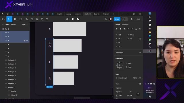The image size is (184, 103).
Task: Present prototype with play button
Action: tap(132, 19)
